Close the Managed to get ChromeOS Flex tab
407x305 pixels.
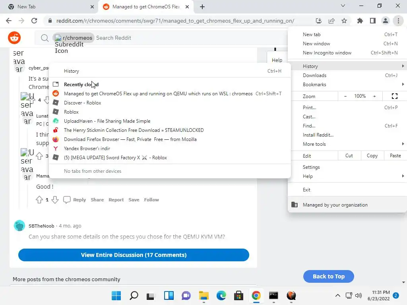tap(187, 7)
